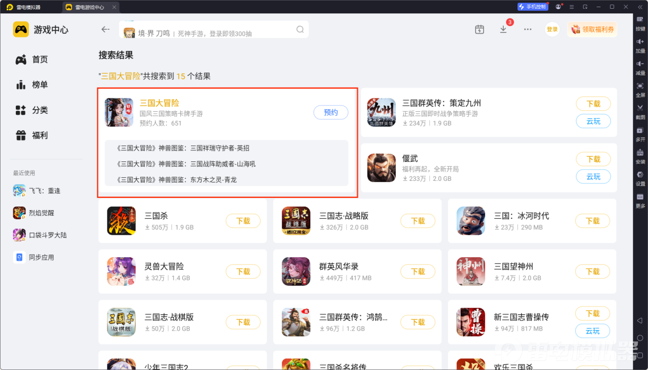Toggle 全屏 fullscreen mode
Screen dimensions: 648x370
click(x=640, y=89)
